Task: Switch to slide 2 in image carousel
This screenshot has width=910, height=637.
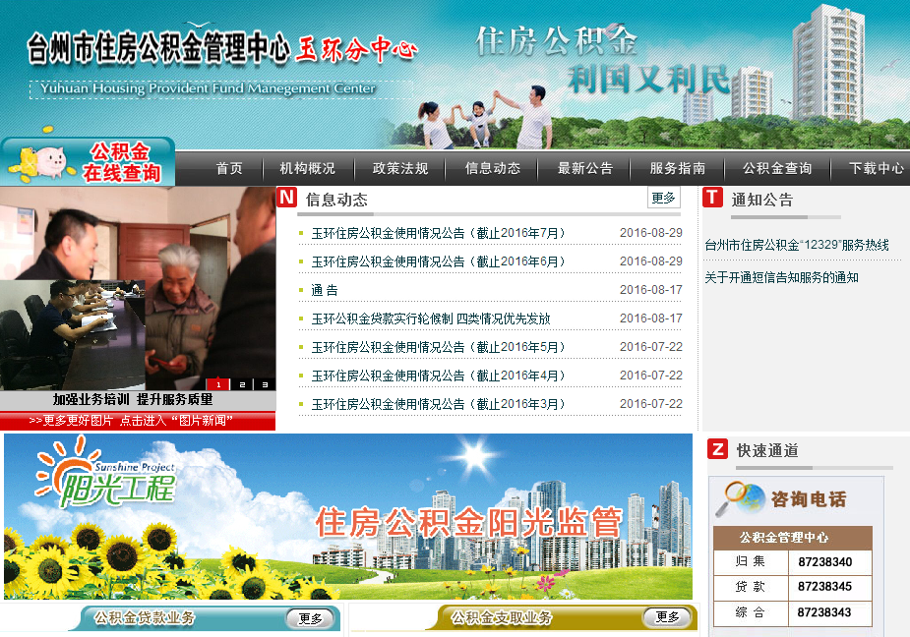Action: click(x=242, y=384)
